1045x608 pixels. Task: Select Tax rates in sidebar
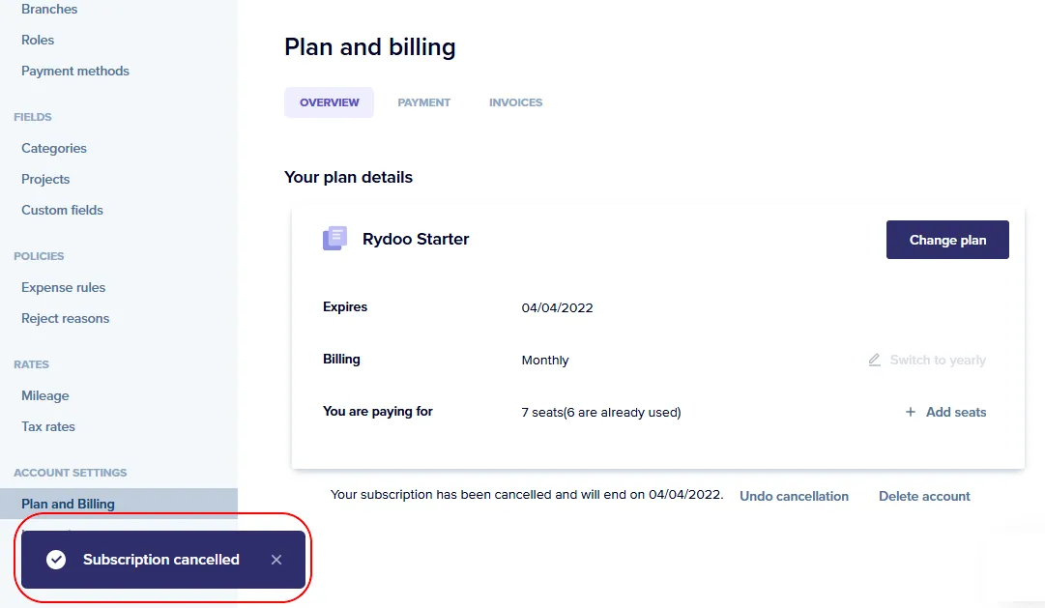(x=48, y=426)
